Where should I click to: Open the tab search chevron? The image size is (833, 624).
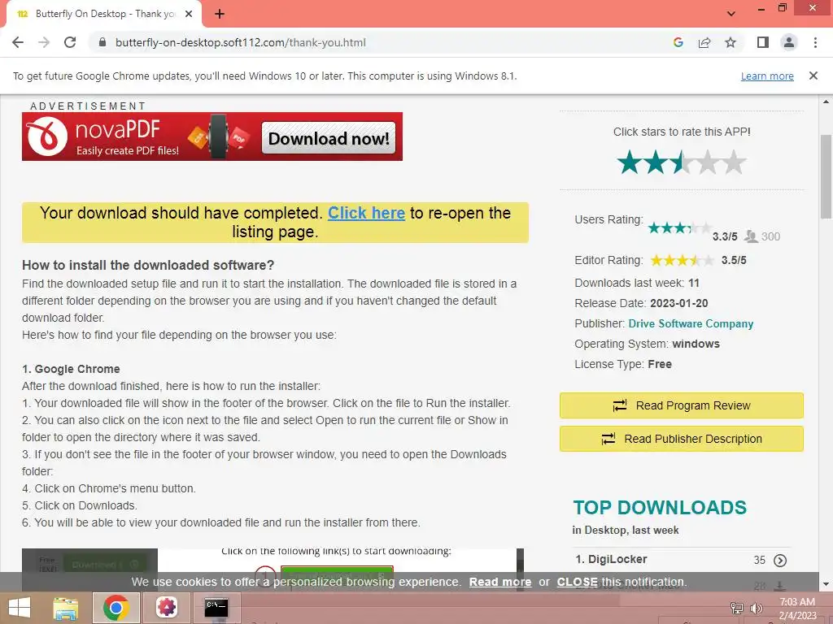click(x=731, y=14)
